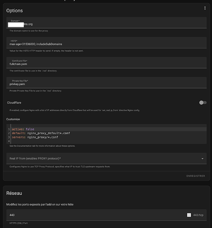Viewport: 212px width, 228px height.
Task: Toggle the CloudFlare switch
Action: tap(203, 103)
